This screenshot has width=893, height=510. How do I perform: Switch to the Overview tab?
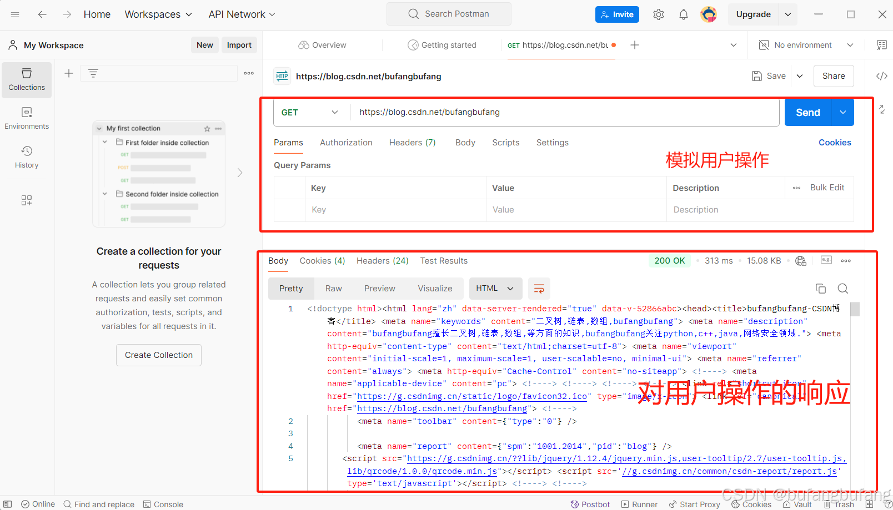click(x=323, y=45)
